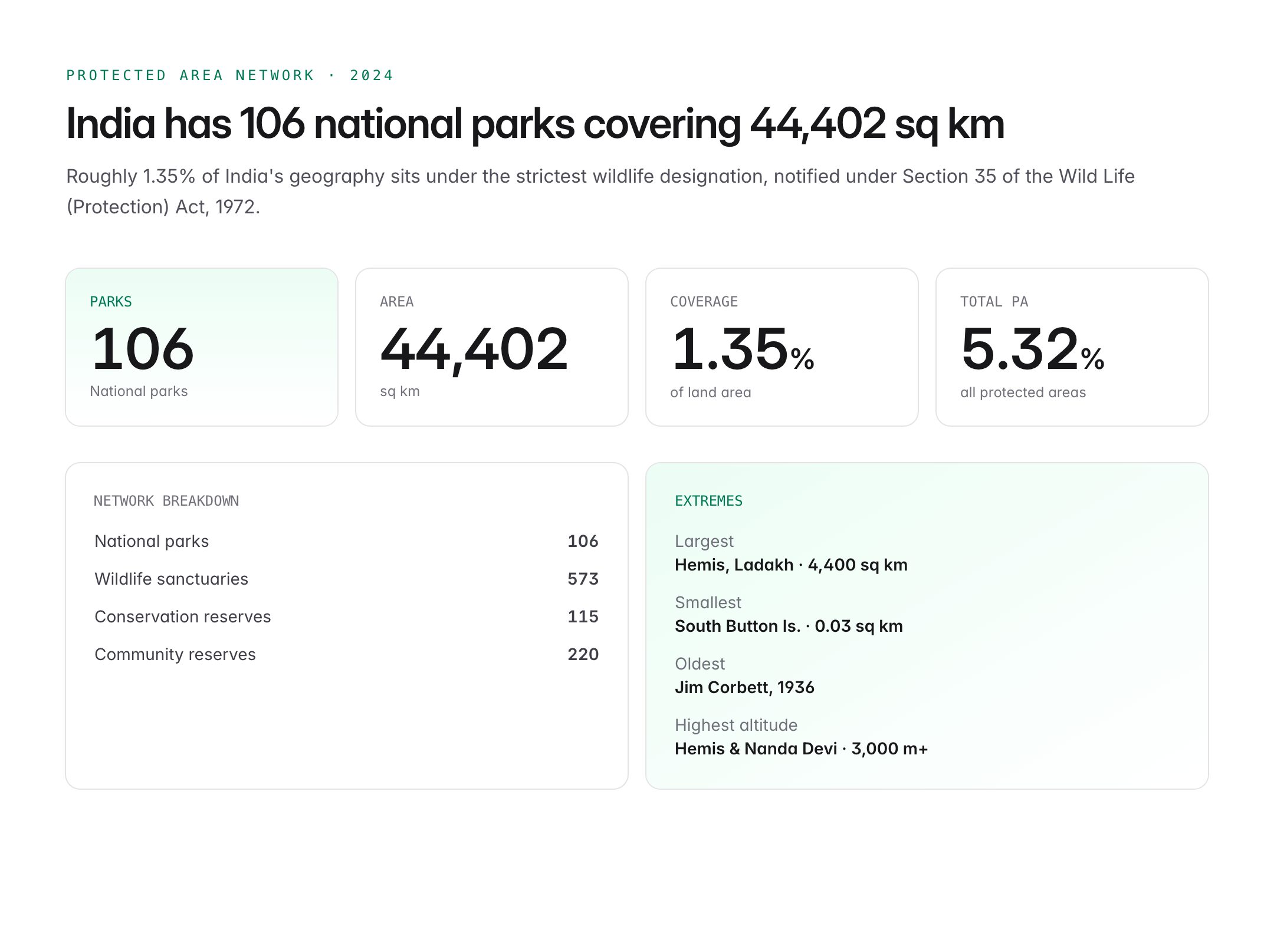Select the 'Community reserves' row label
The image size is (1274, 943).
pyautogui.click(x=175, y=654)
